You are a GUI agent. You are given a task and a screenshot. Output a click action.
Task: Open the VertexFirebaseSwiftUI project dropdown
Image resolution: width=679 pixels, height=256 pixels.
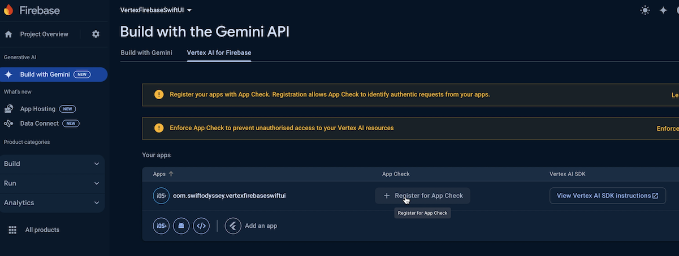coord(156,10)
